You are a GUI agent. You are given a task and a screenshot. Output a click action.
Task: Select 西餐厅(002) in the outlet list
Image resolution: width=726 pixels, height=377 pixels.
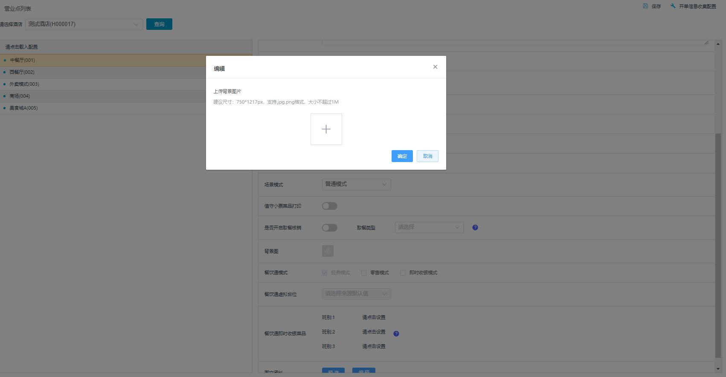[22, 72]
